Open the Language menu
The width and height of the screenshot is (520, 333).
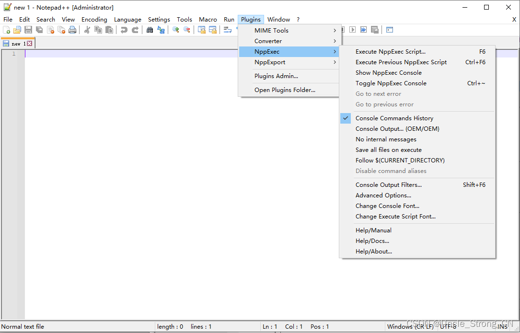[x=127, y=20]
